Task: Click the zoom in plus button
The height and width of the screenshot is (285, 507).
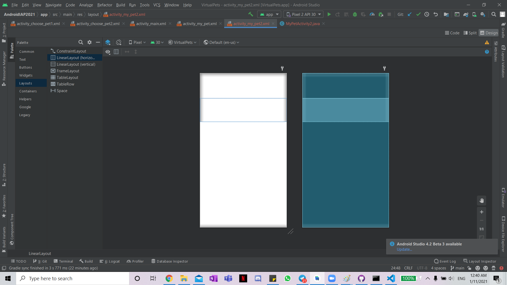Action: click(481, 212)
